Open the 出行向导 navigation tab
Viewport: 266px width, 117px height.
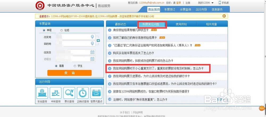point(201,10)
